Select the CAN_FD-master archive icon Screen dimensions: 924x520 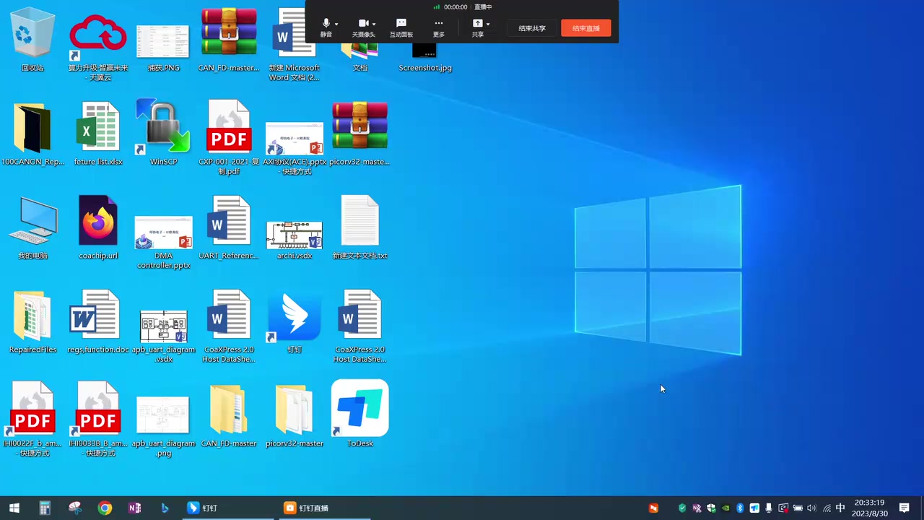tap(229, 40)
